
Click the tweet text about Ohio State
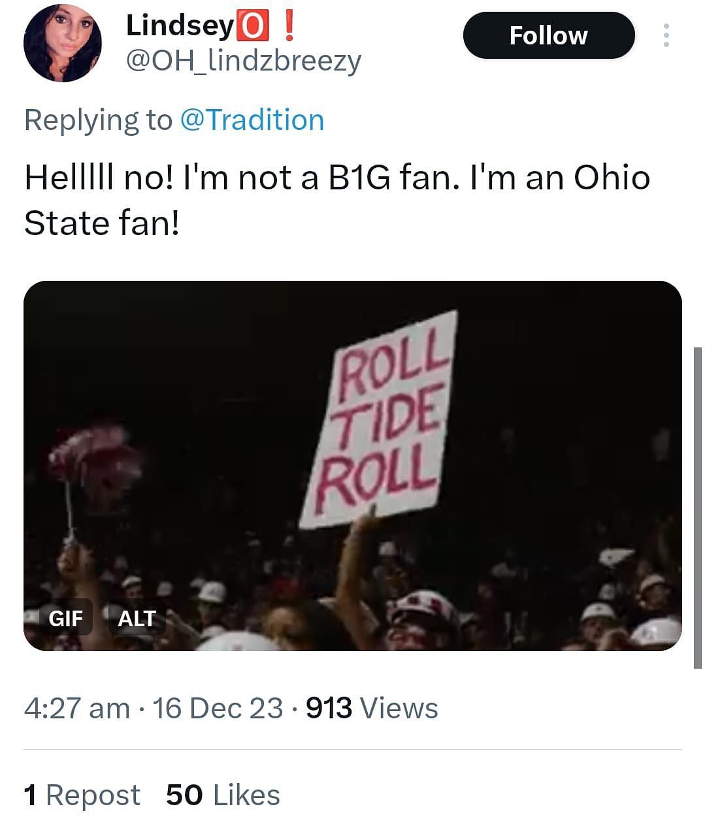336,200
